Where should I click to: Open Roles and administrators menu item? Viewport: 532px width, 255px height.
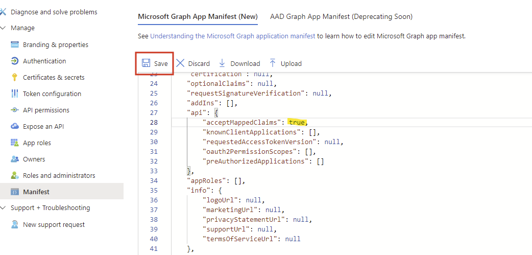(59, 175)
